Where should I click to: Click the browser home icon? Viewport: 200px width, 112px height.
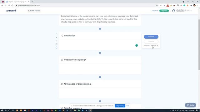12,6
